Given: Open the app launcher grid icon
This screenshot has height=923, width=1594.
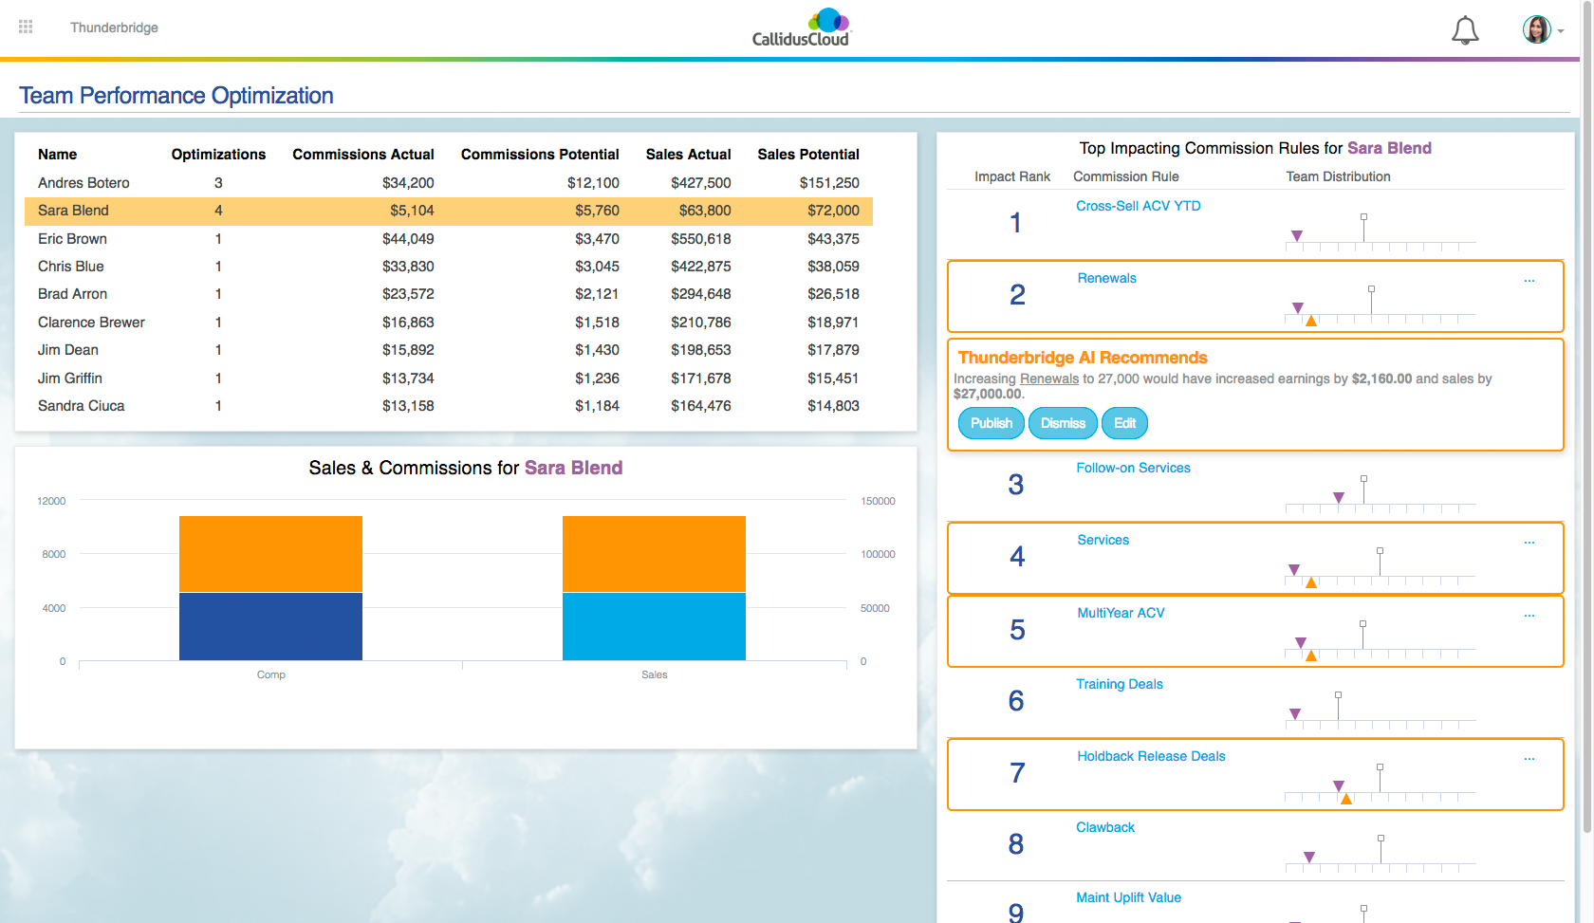Looking at the screenshot, I should [x=26, y=27].
